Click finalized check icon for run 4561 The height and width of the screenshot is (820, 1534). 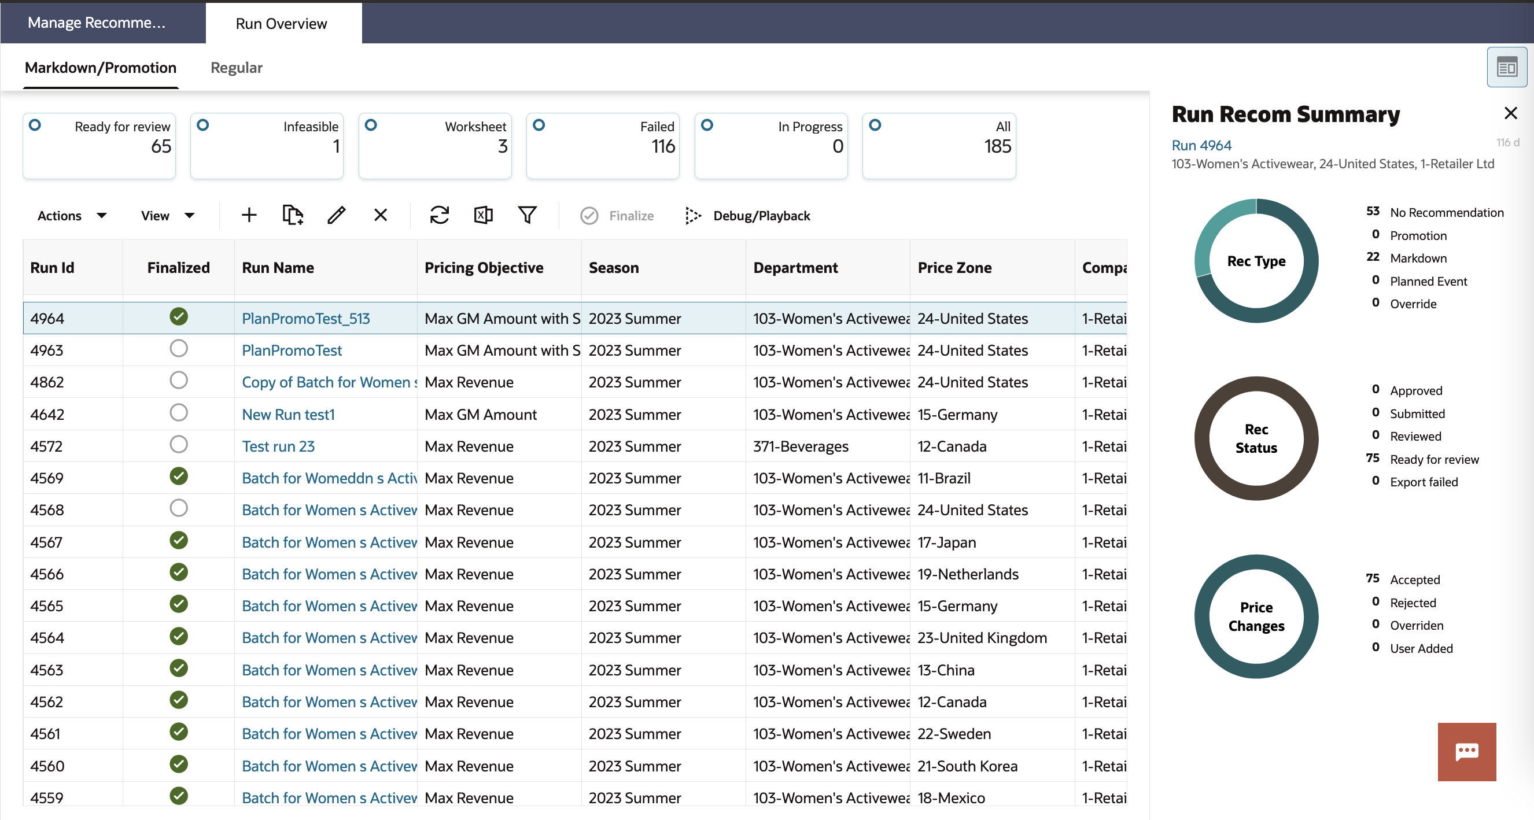pyautogui.click(x=179, y=732)
